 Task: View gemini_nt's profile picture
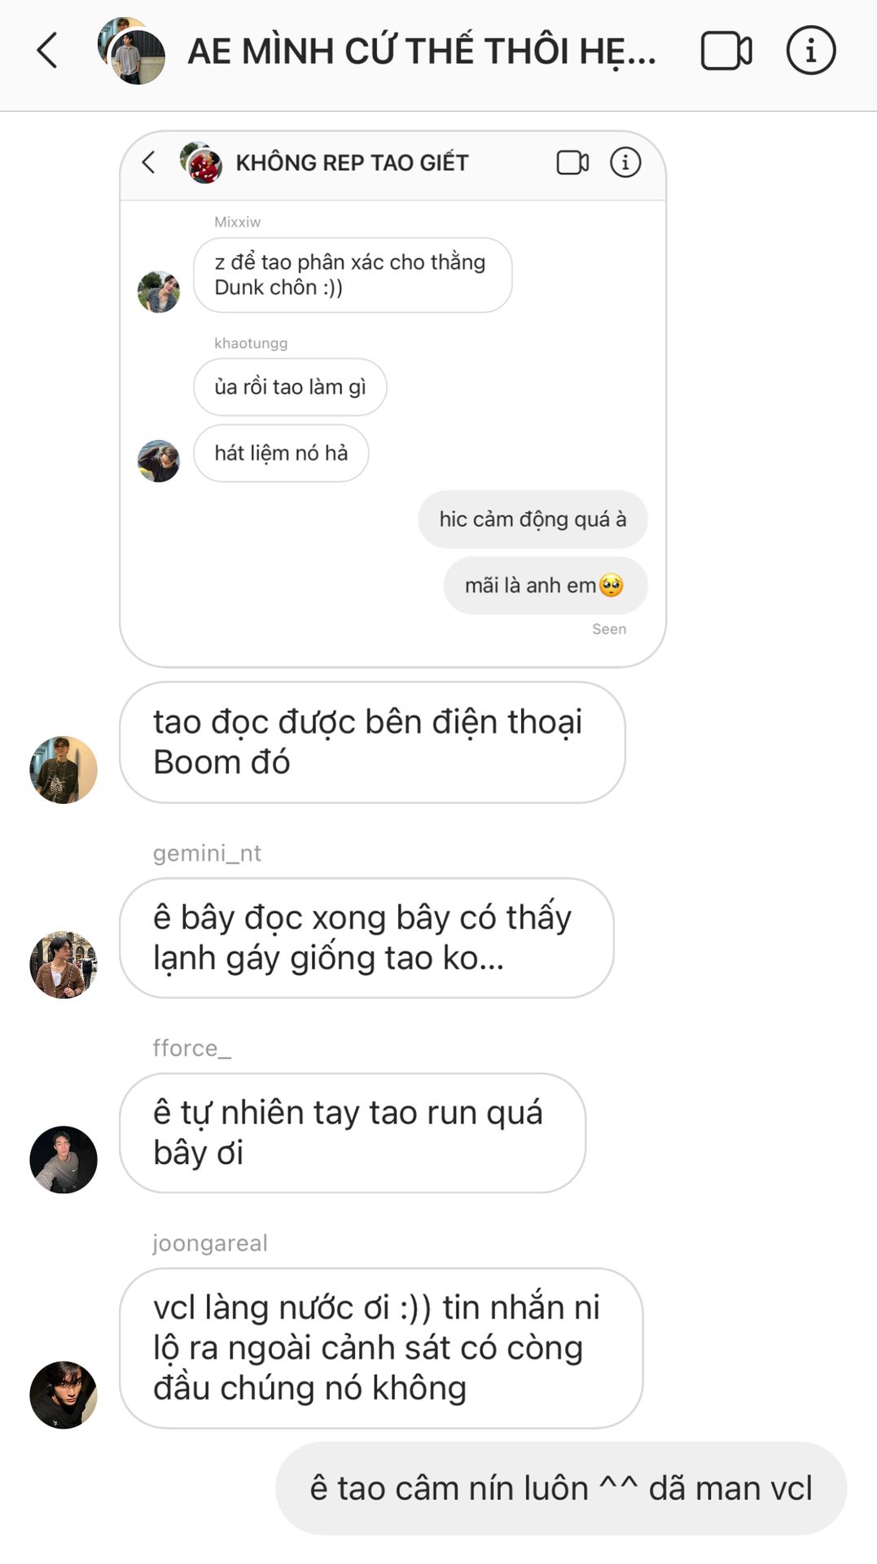point(64,964)
